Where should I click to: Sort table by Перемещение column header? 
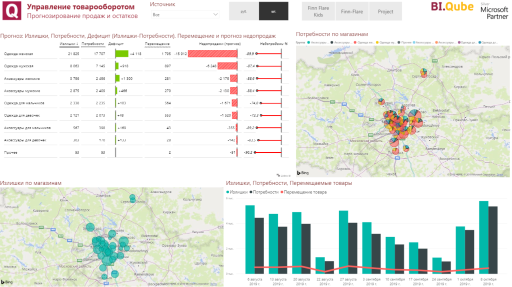click(157, 44)
